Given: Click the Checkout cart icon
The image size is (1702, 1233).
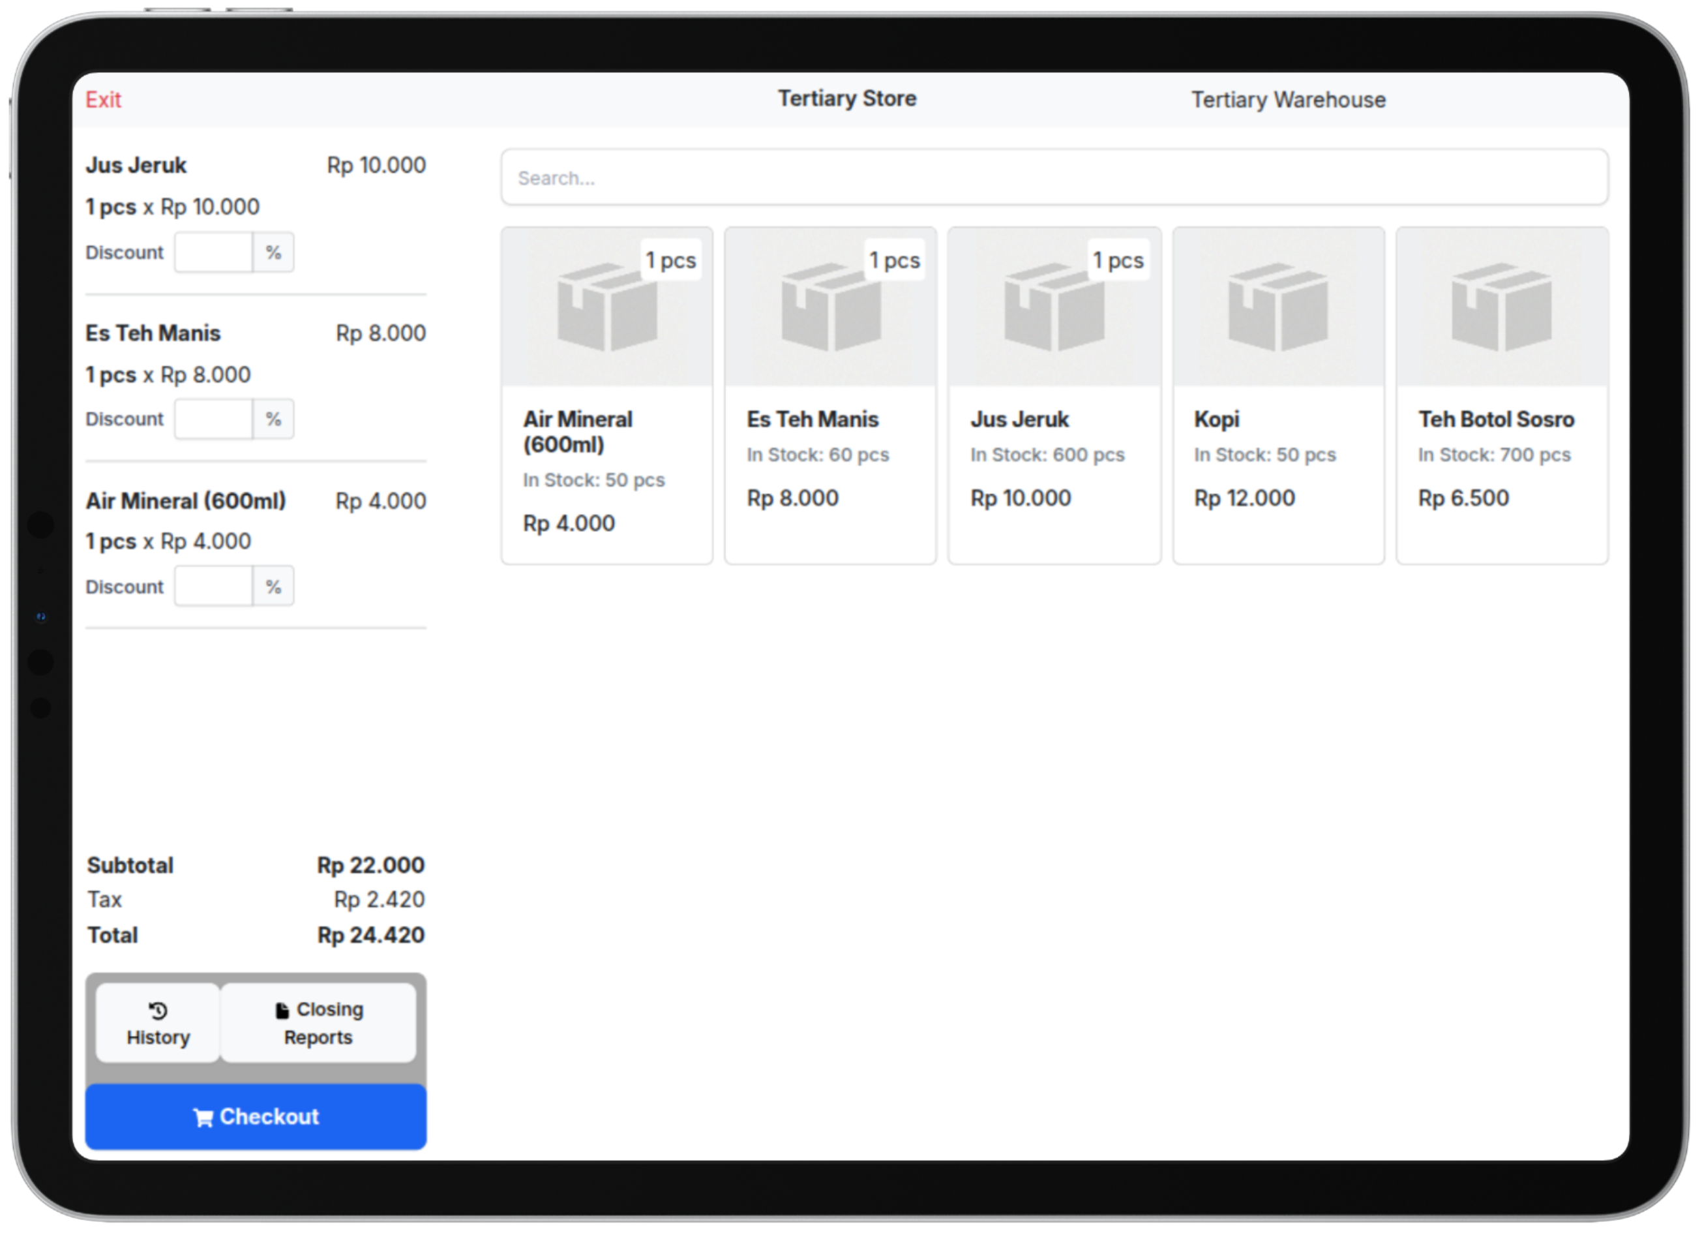Looking at the screenshot, I should click(x=203, y=1118).
